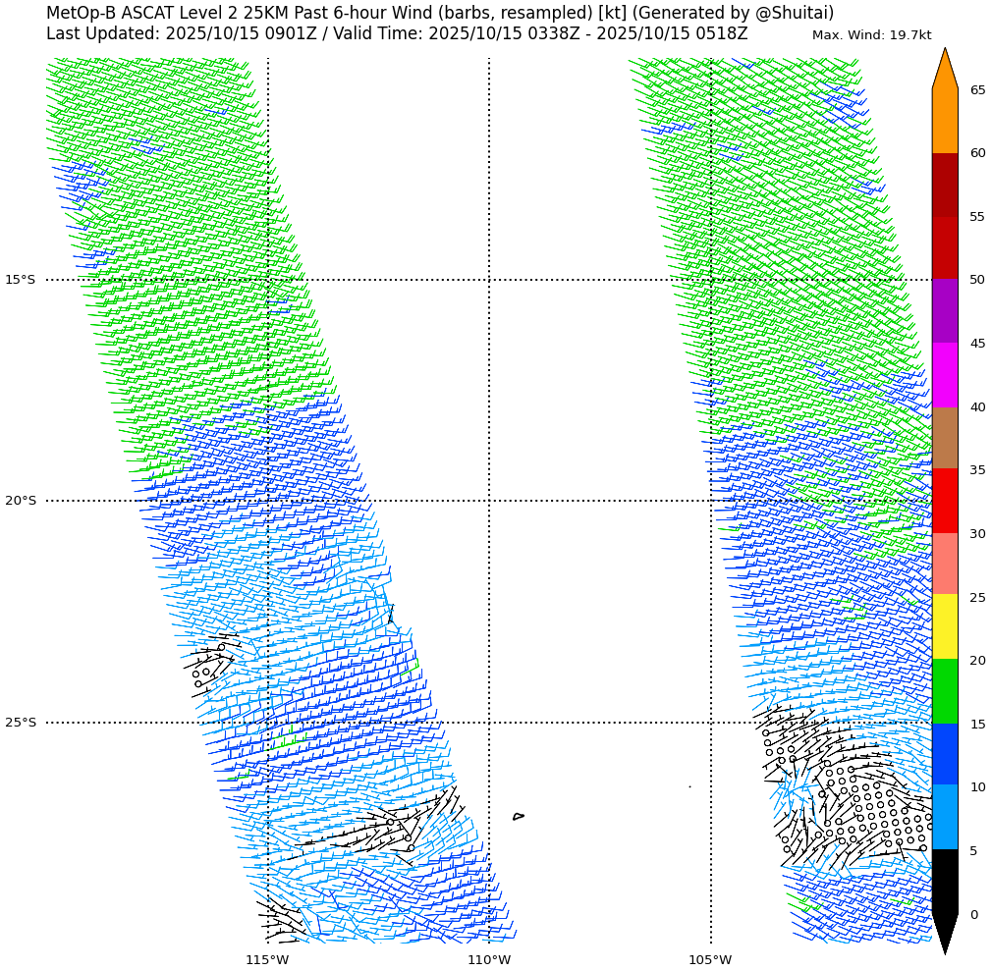This screenshot has width=991, height=971.
Task: Click the black 0-5 kt colorbar band
Action: pyautogui.click(x=944, y=882)
